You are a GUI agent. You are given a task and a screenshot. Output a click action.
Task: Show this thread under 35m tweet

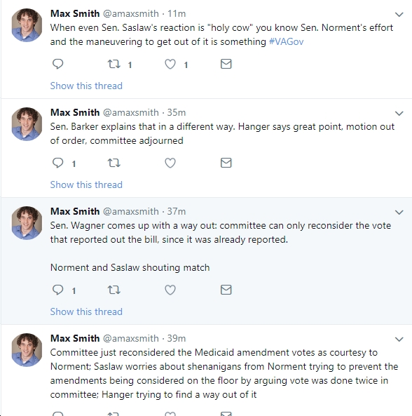tap(86, 184)
